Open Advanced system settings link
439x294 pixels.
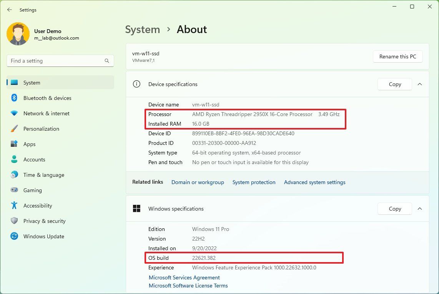(x=314, y=182)
